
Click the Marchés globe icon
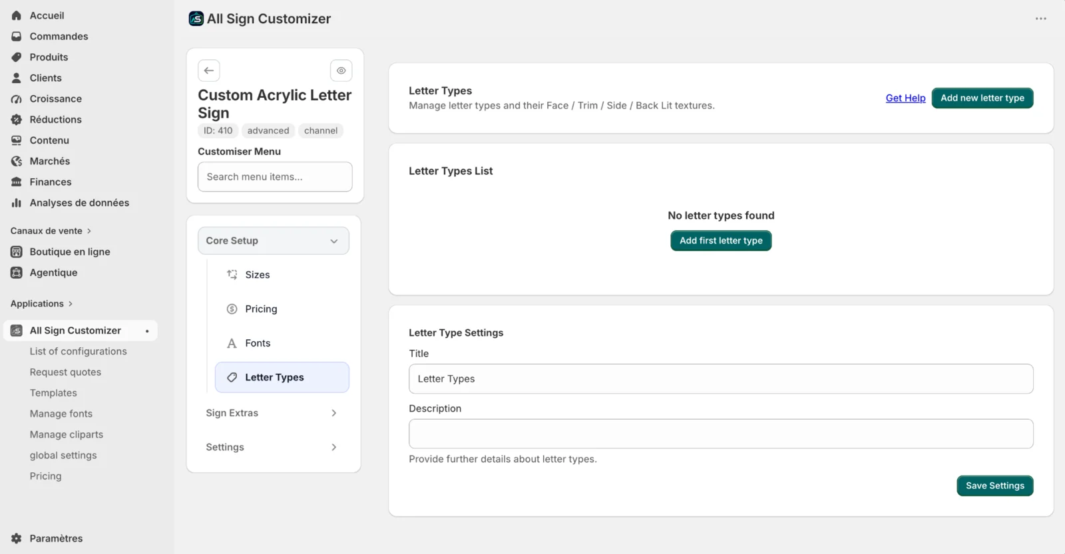(x=17, y=161)
